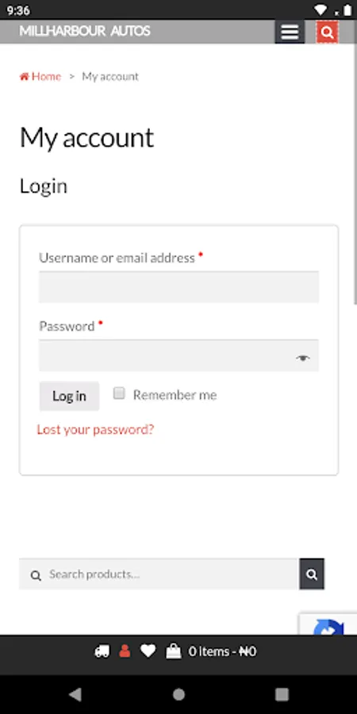This screenshot has width=357, height=714.
Task: Toggle password visibility eye icon
Action: (303, 358)
